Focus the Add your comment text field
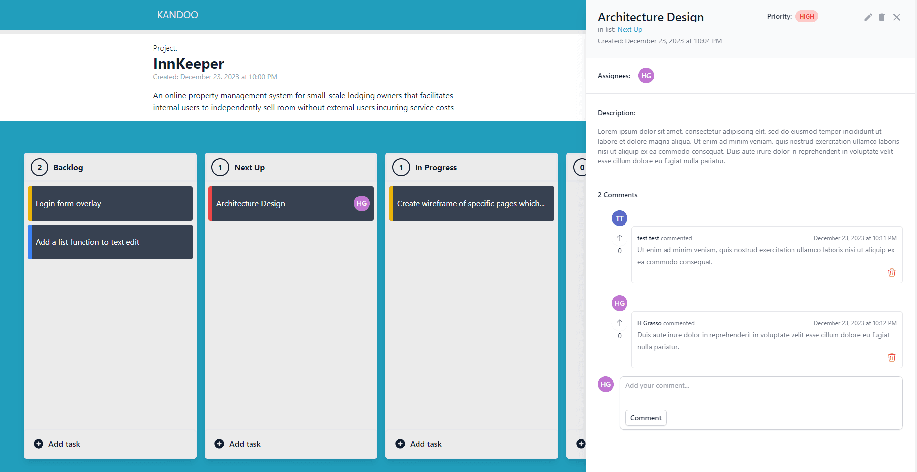Image resolution: width=917 pixels, height=472 pixels. tap(760, 392)
